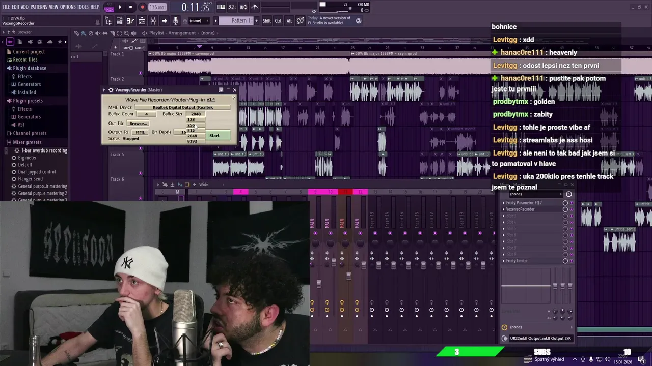Viewport: 652px width, 366px height.
Task: Click the microphone recording icon in toolbar
Action: [x=175, y=21]
